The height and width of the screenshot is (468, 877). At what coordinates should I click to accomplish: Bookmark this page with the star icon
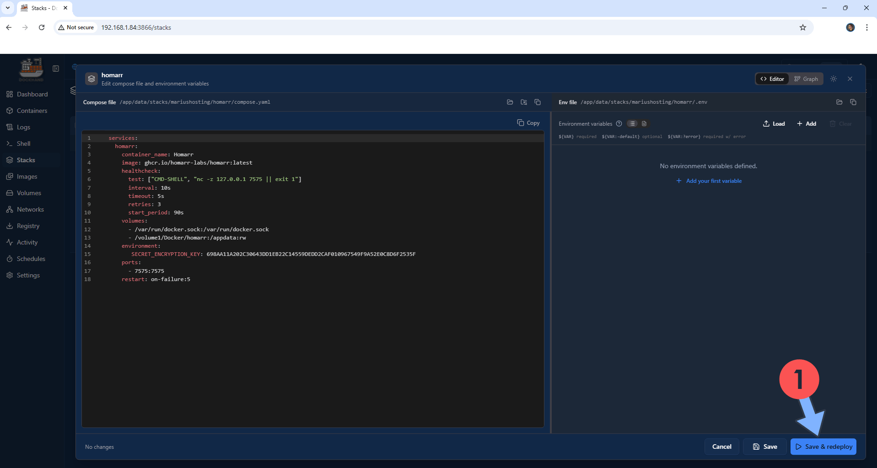click(x=802, y=27)
